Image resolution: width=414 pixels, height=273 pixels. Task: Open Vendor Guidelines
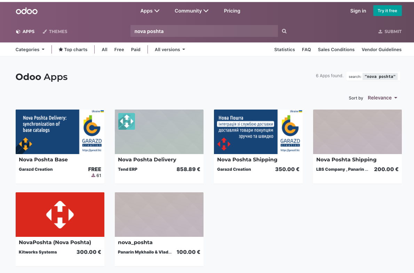click(382, 49)
